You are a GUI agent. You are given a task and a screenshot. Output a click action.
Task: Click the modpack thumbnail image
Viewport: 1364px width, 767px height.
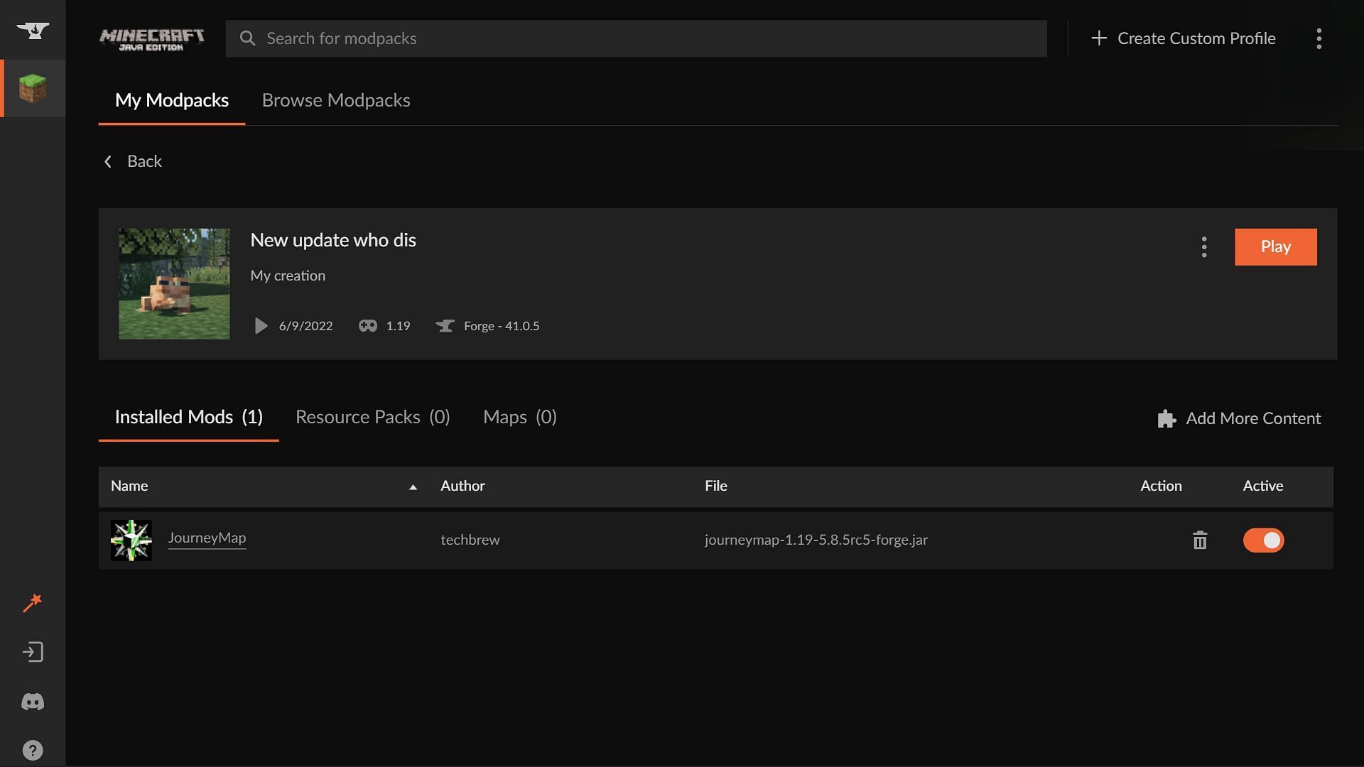174,283
